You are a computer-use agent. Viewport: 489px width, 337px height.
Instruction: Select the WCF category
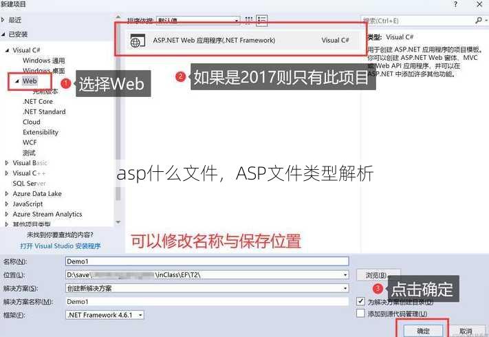pyautogui.click(x=30, y=142)
